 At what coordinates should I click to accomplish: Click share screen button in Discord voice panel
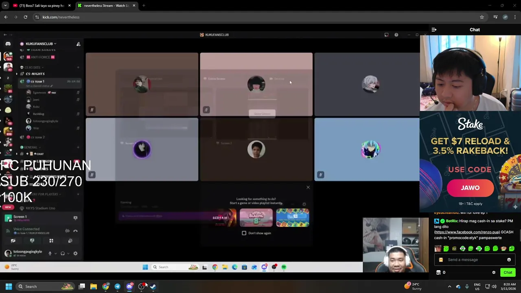tap(32, 241)
